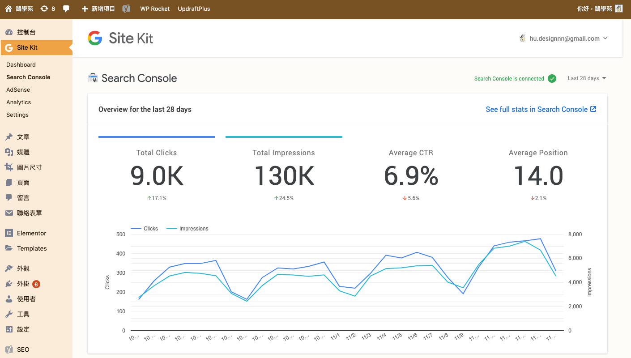Click the 鵠學苑 site name in admin bar
631x358 pixels.
pos(25,9)
